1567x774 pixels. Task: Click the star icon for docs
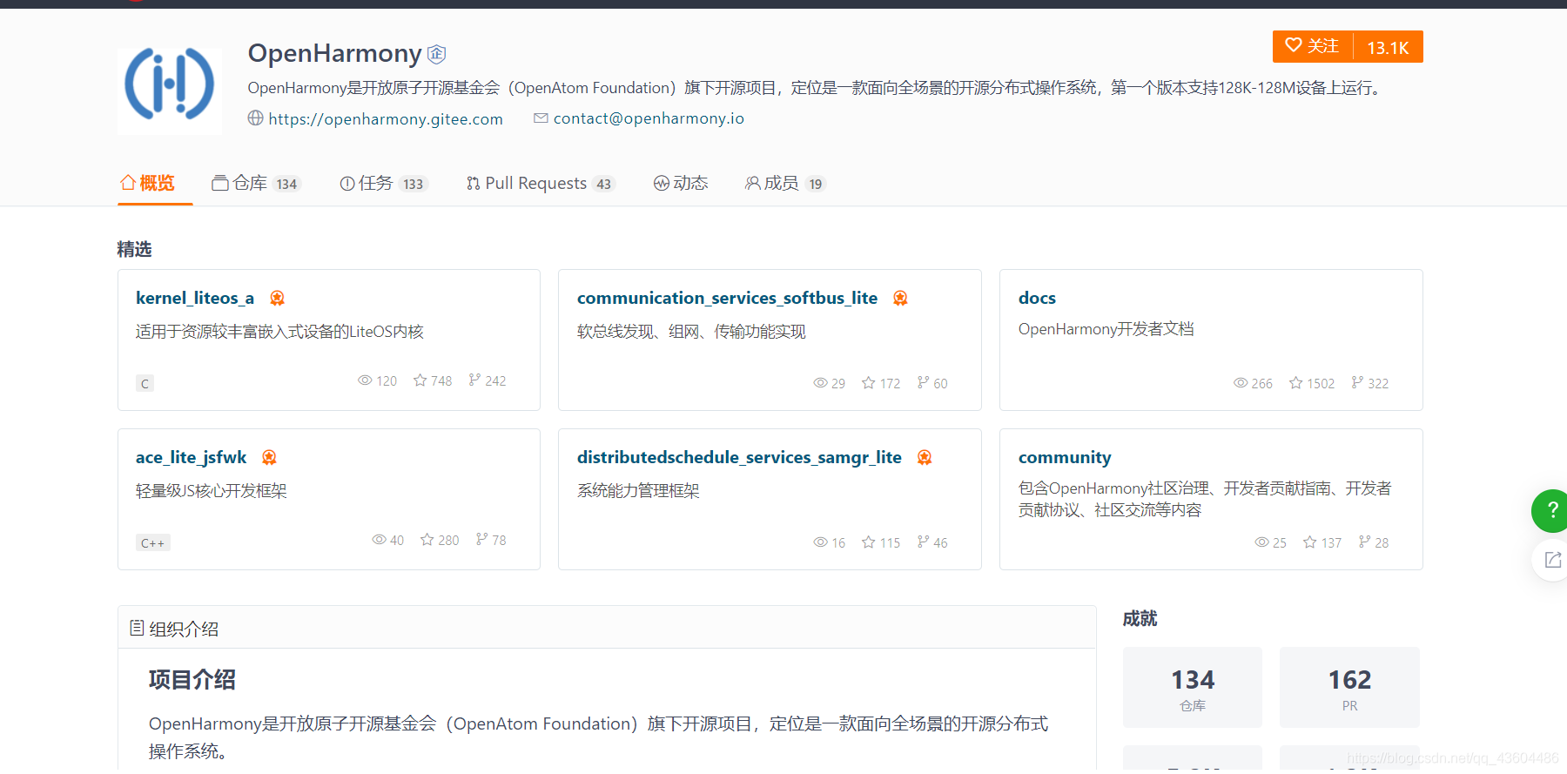(1296, 383)
